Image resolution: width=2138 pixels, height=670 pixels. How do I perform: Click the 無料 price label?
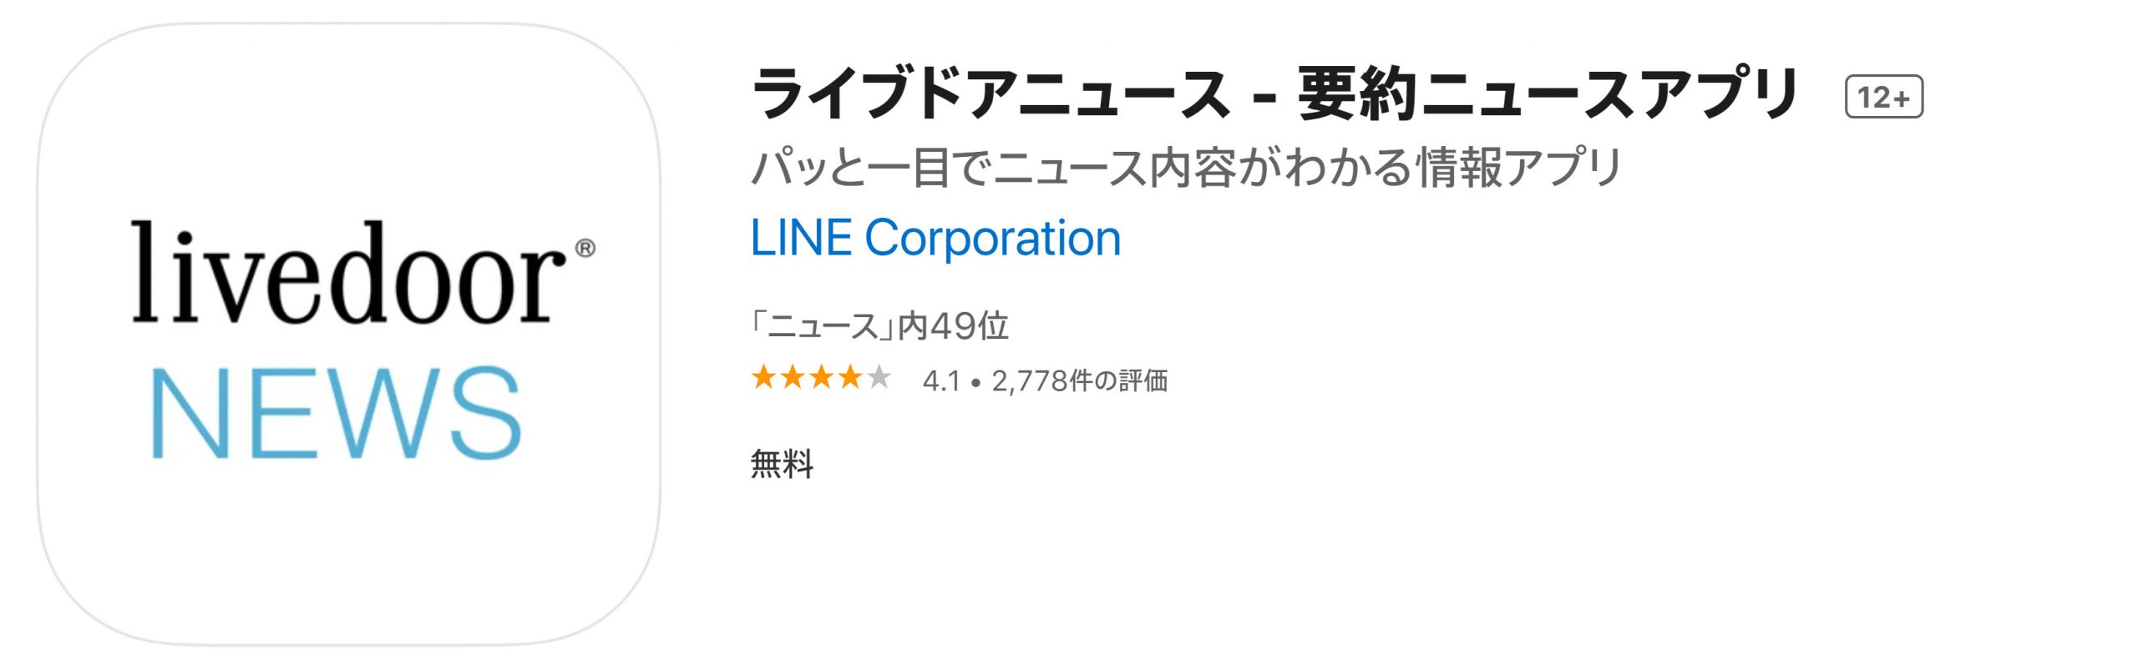pos(782,463)
